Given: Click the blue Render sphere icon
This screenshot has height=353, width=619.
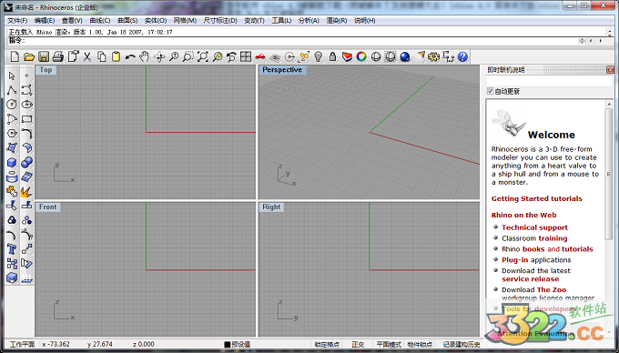Looking at the screenshot, I should pos(405,56).
